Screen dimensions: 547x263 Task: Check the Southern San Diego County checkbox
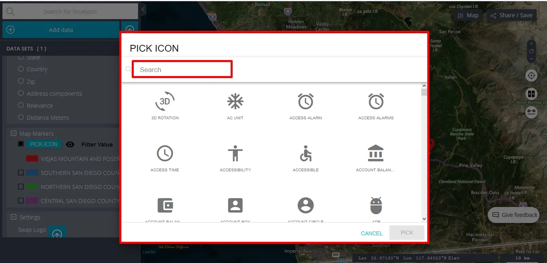[21, 173]
